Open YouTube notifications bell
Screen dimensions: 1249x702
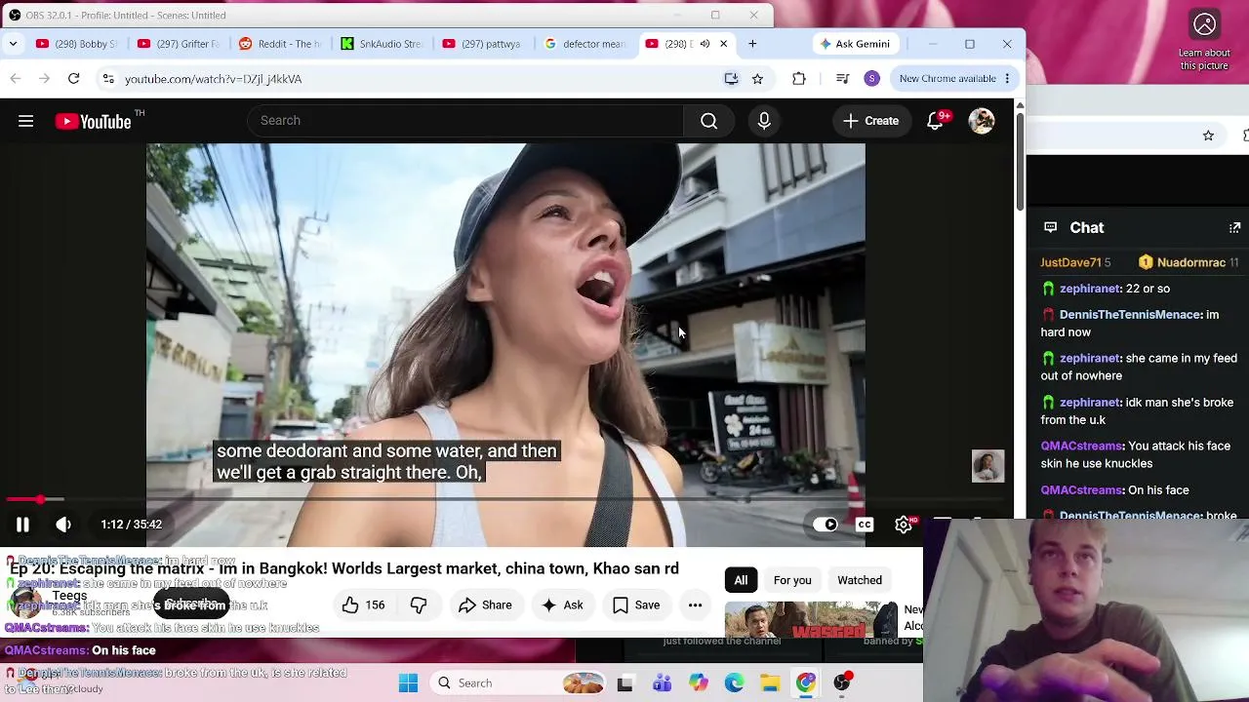tap(935, 121)
